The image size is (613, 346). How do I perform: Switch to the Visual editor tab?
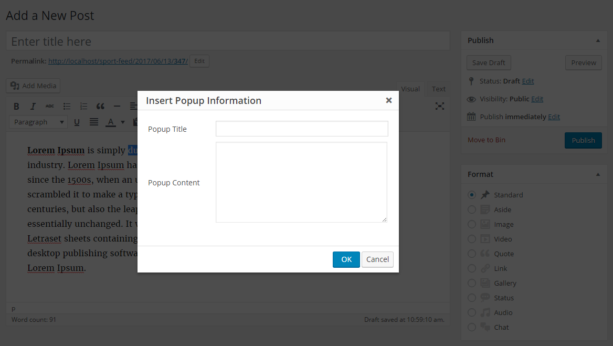click(x=410, y=89)
